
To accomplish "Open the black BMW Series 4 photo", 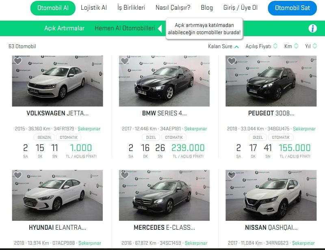I will pyautogui.click(x=164, y=81).
